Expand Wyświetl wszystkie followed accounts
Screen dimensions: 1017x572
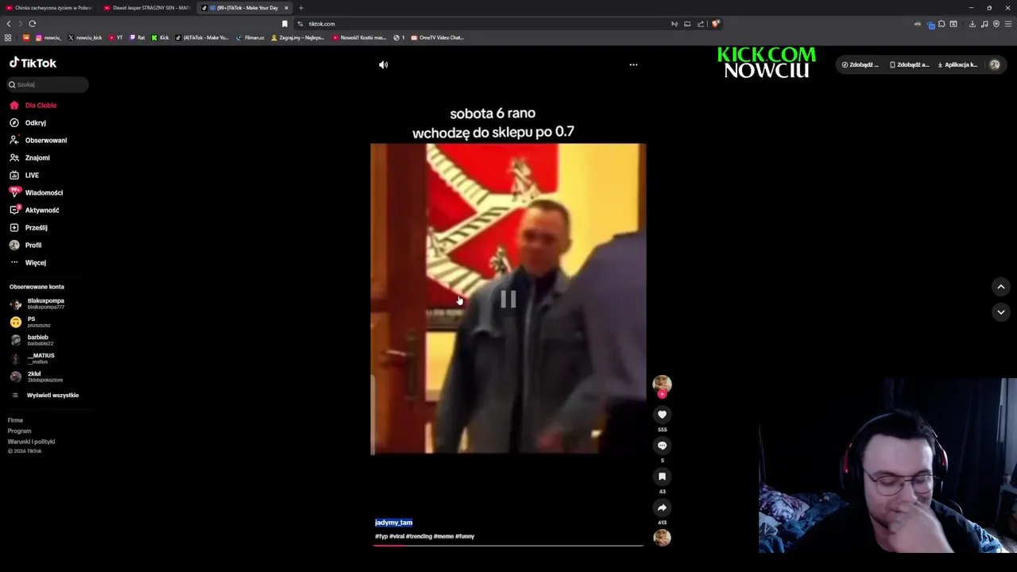coord(45,395)
